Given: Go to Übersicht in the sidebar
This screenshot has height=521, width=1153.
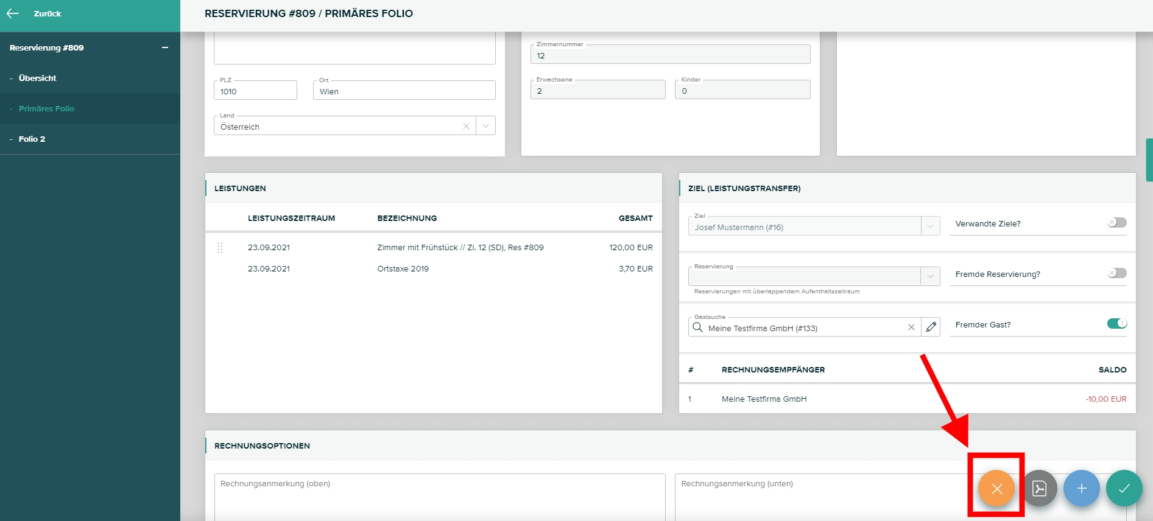Looking at the screenshot, I should click(37, 78).
